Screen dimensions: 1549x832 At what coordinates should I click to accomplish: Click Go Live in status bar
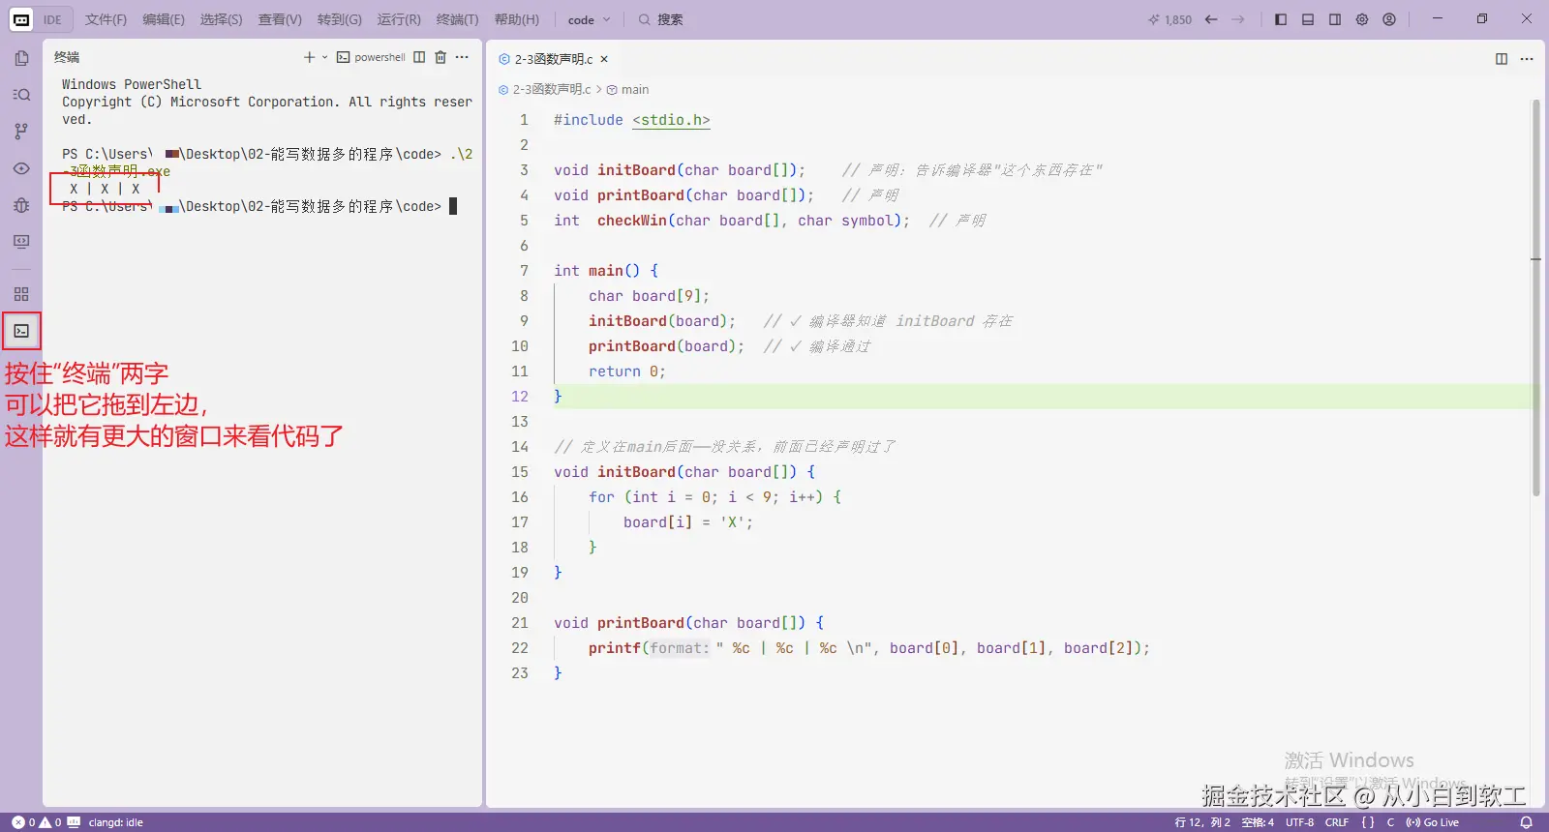coord(1433,822)
